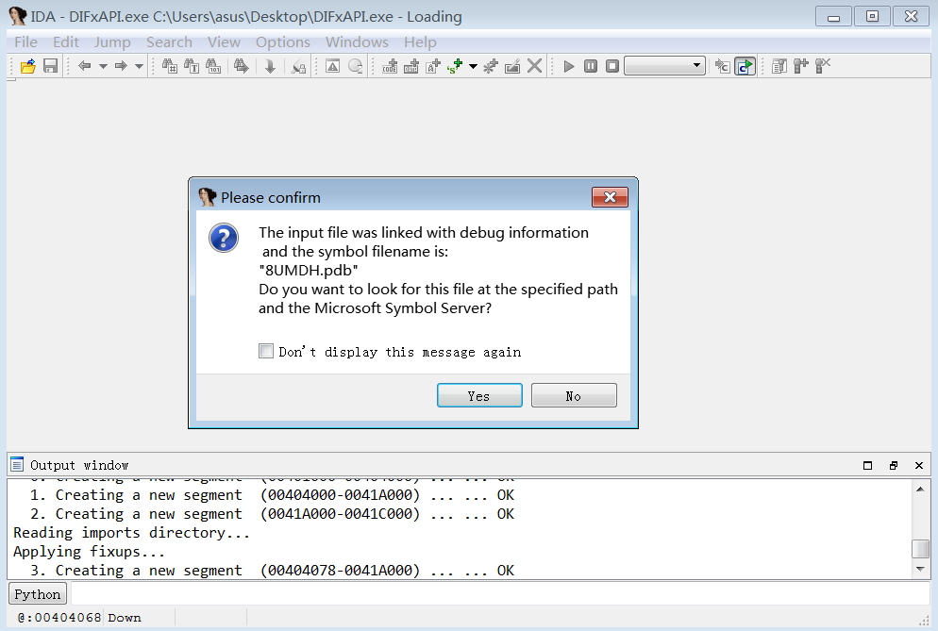Open the Windows menu
This screenshot has height=631, width=938.
pos(357,42)
